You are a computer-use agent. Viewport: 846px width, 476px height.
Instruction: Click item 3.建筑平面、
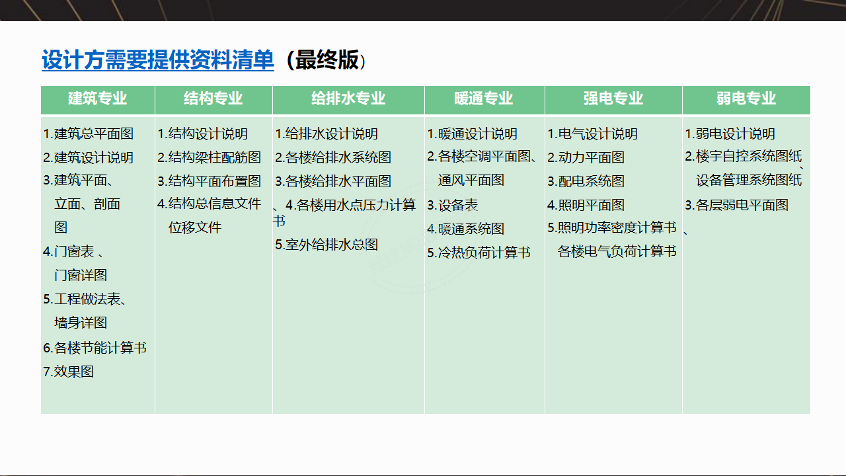(x=78, y=180)
